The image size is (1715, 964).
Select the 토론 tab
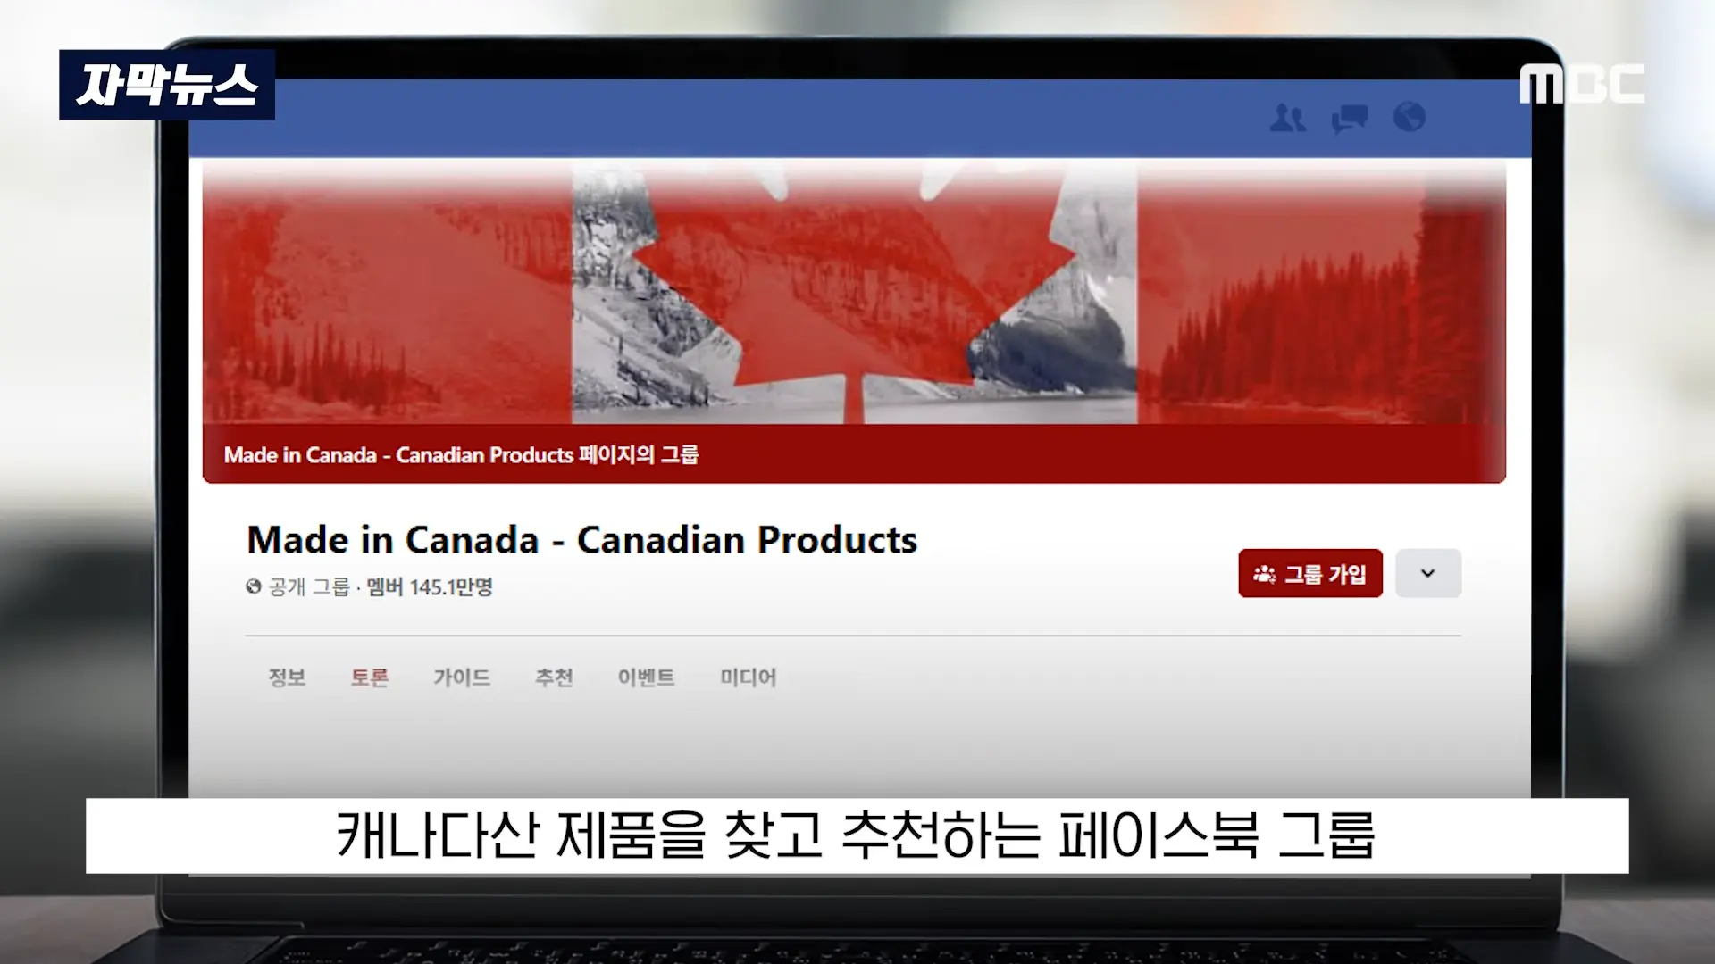click(x=369, y=677)
